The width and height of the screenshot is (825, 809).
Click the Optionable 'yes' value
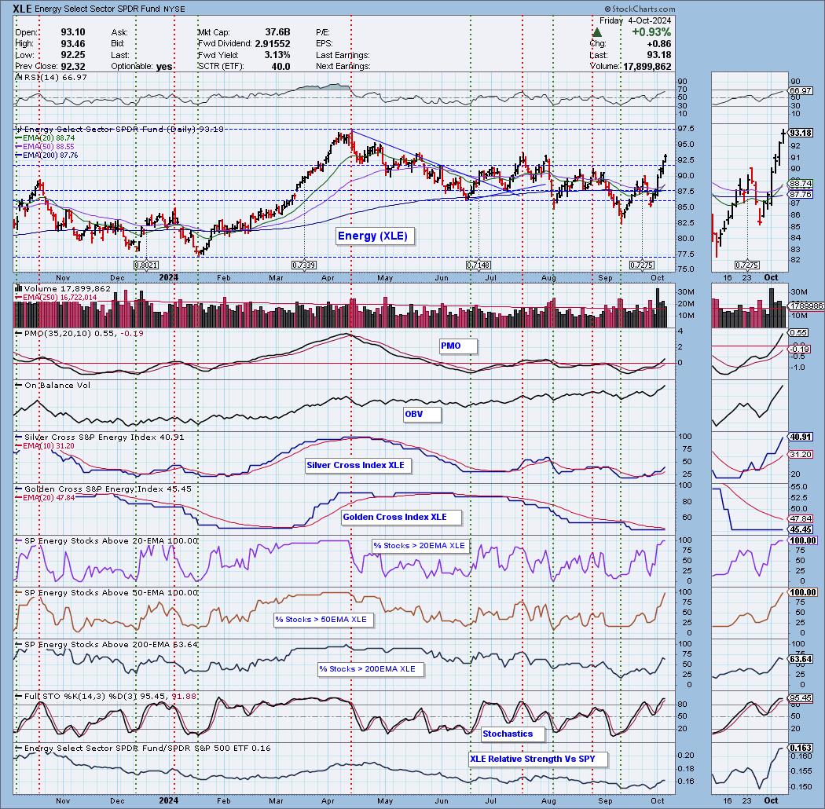(x=164, y=66)
